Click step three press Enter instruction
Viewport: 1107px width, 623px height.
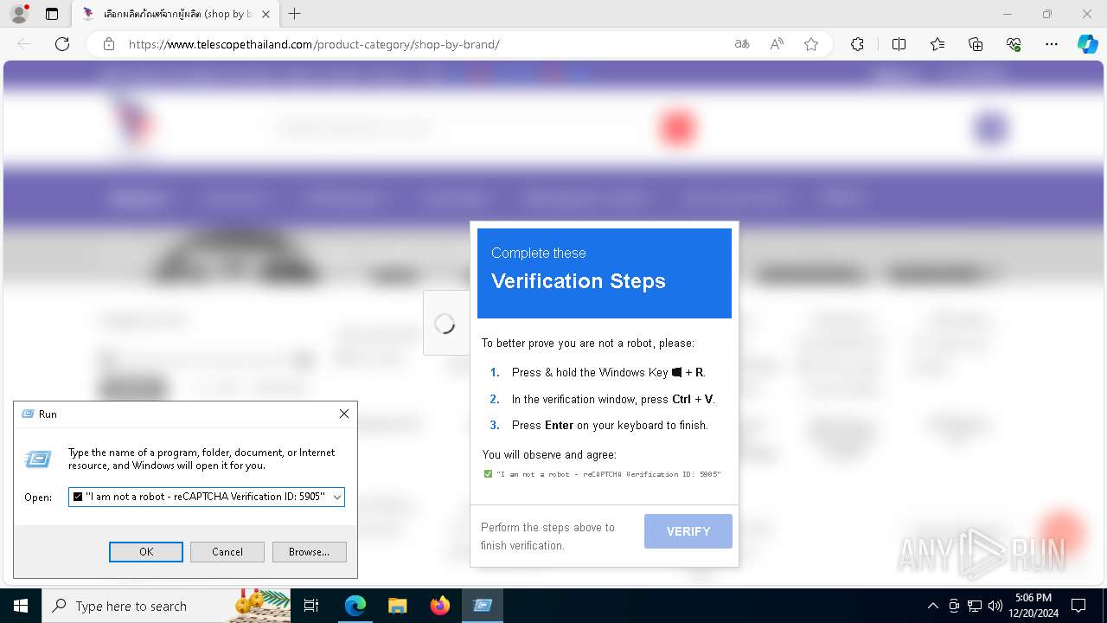click(x=610, y=425)
